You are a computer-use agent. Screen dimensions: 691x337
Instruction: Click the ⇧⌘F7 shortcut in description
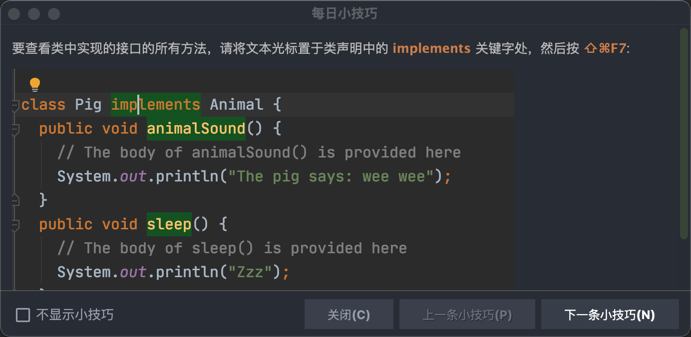pos(605,48)
